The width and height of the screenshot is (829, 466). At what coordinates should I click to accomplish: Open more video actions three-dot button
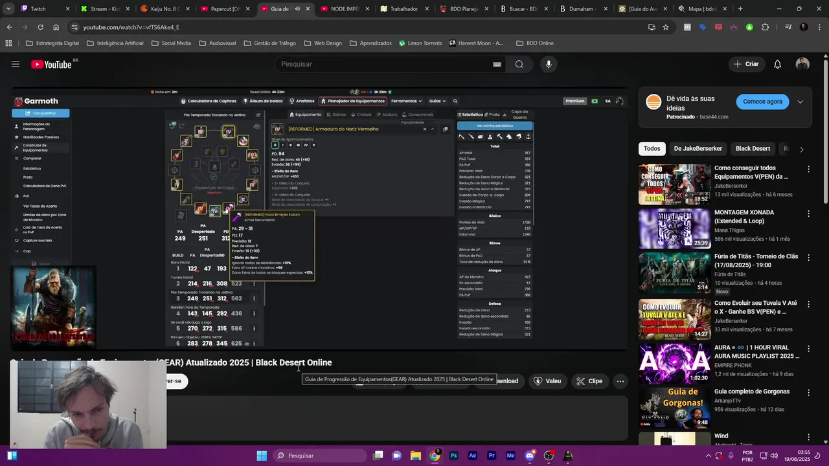620,381
